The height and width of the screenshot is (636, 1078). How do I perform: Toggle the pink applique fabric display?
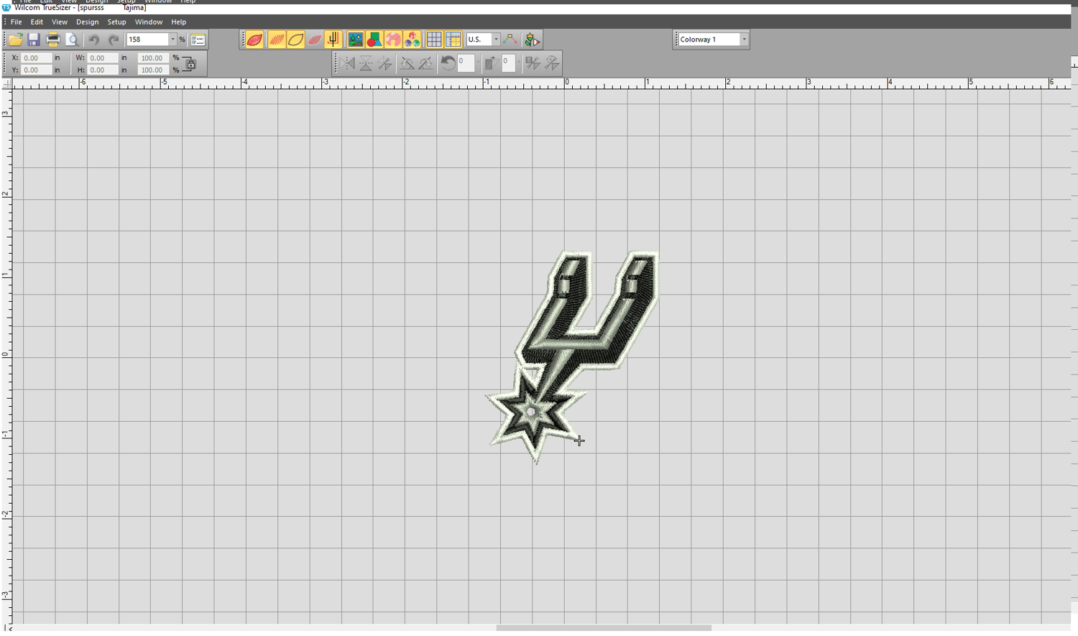click(x=393, y=40)
